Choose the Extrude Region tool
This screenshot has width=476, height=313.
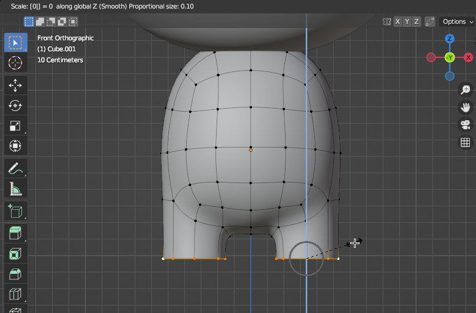click(x=15, y=233)
